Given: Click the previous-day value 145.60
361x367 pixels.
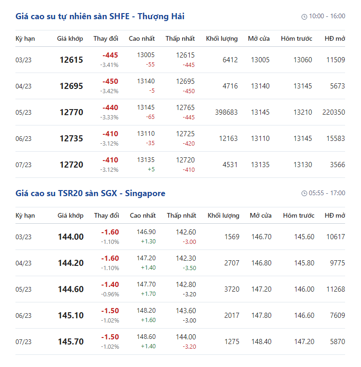Looking at the screenshot, I should click(304, 237).
